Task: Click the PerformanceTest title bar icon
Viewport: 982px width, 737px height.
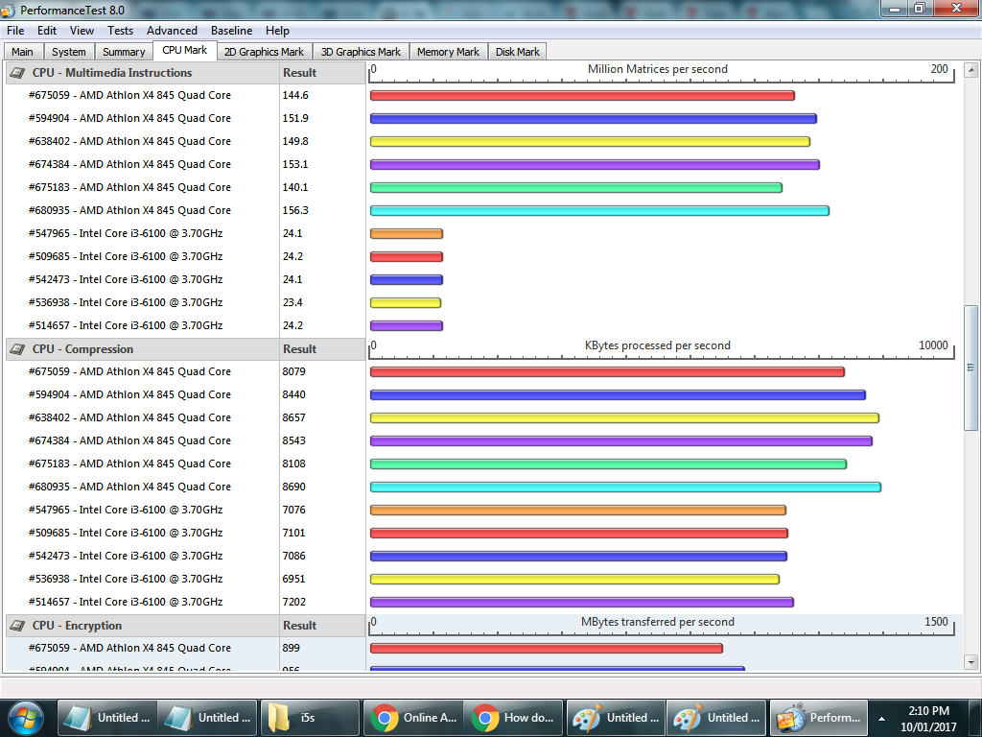Action: tap(8, 10)
